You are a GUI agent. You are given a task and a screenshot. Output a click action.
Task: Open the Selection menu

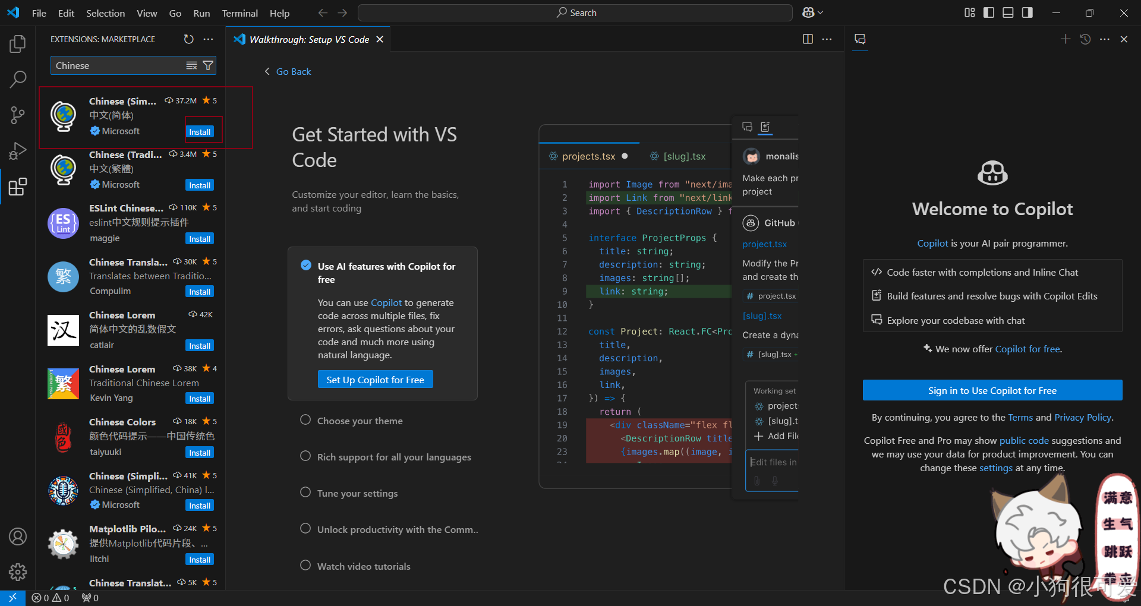point(105,13)
